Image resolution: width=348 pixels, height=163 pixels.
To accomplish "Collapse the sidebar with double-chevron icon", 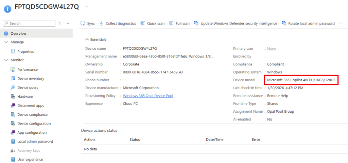I will 68,23.
